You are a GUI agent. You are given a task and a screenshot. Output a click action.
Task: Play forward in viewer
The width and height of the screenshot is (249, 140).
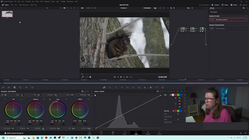click(124, 77)
